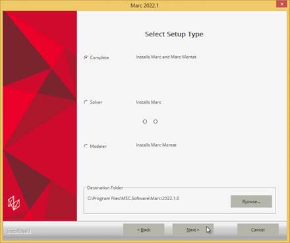The image size is (290, 243).
Task: Click the Select Setup Type heading
Action: click(x=174, y=34)
